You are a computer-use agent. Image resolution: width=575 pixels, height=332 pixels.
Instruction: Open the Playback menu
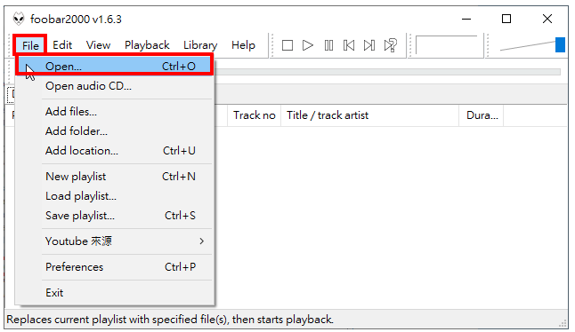pos(147,45)
